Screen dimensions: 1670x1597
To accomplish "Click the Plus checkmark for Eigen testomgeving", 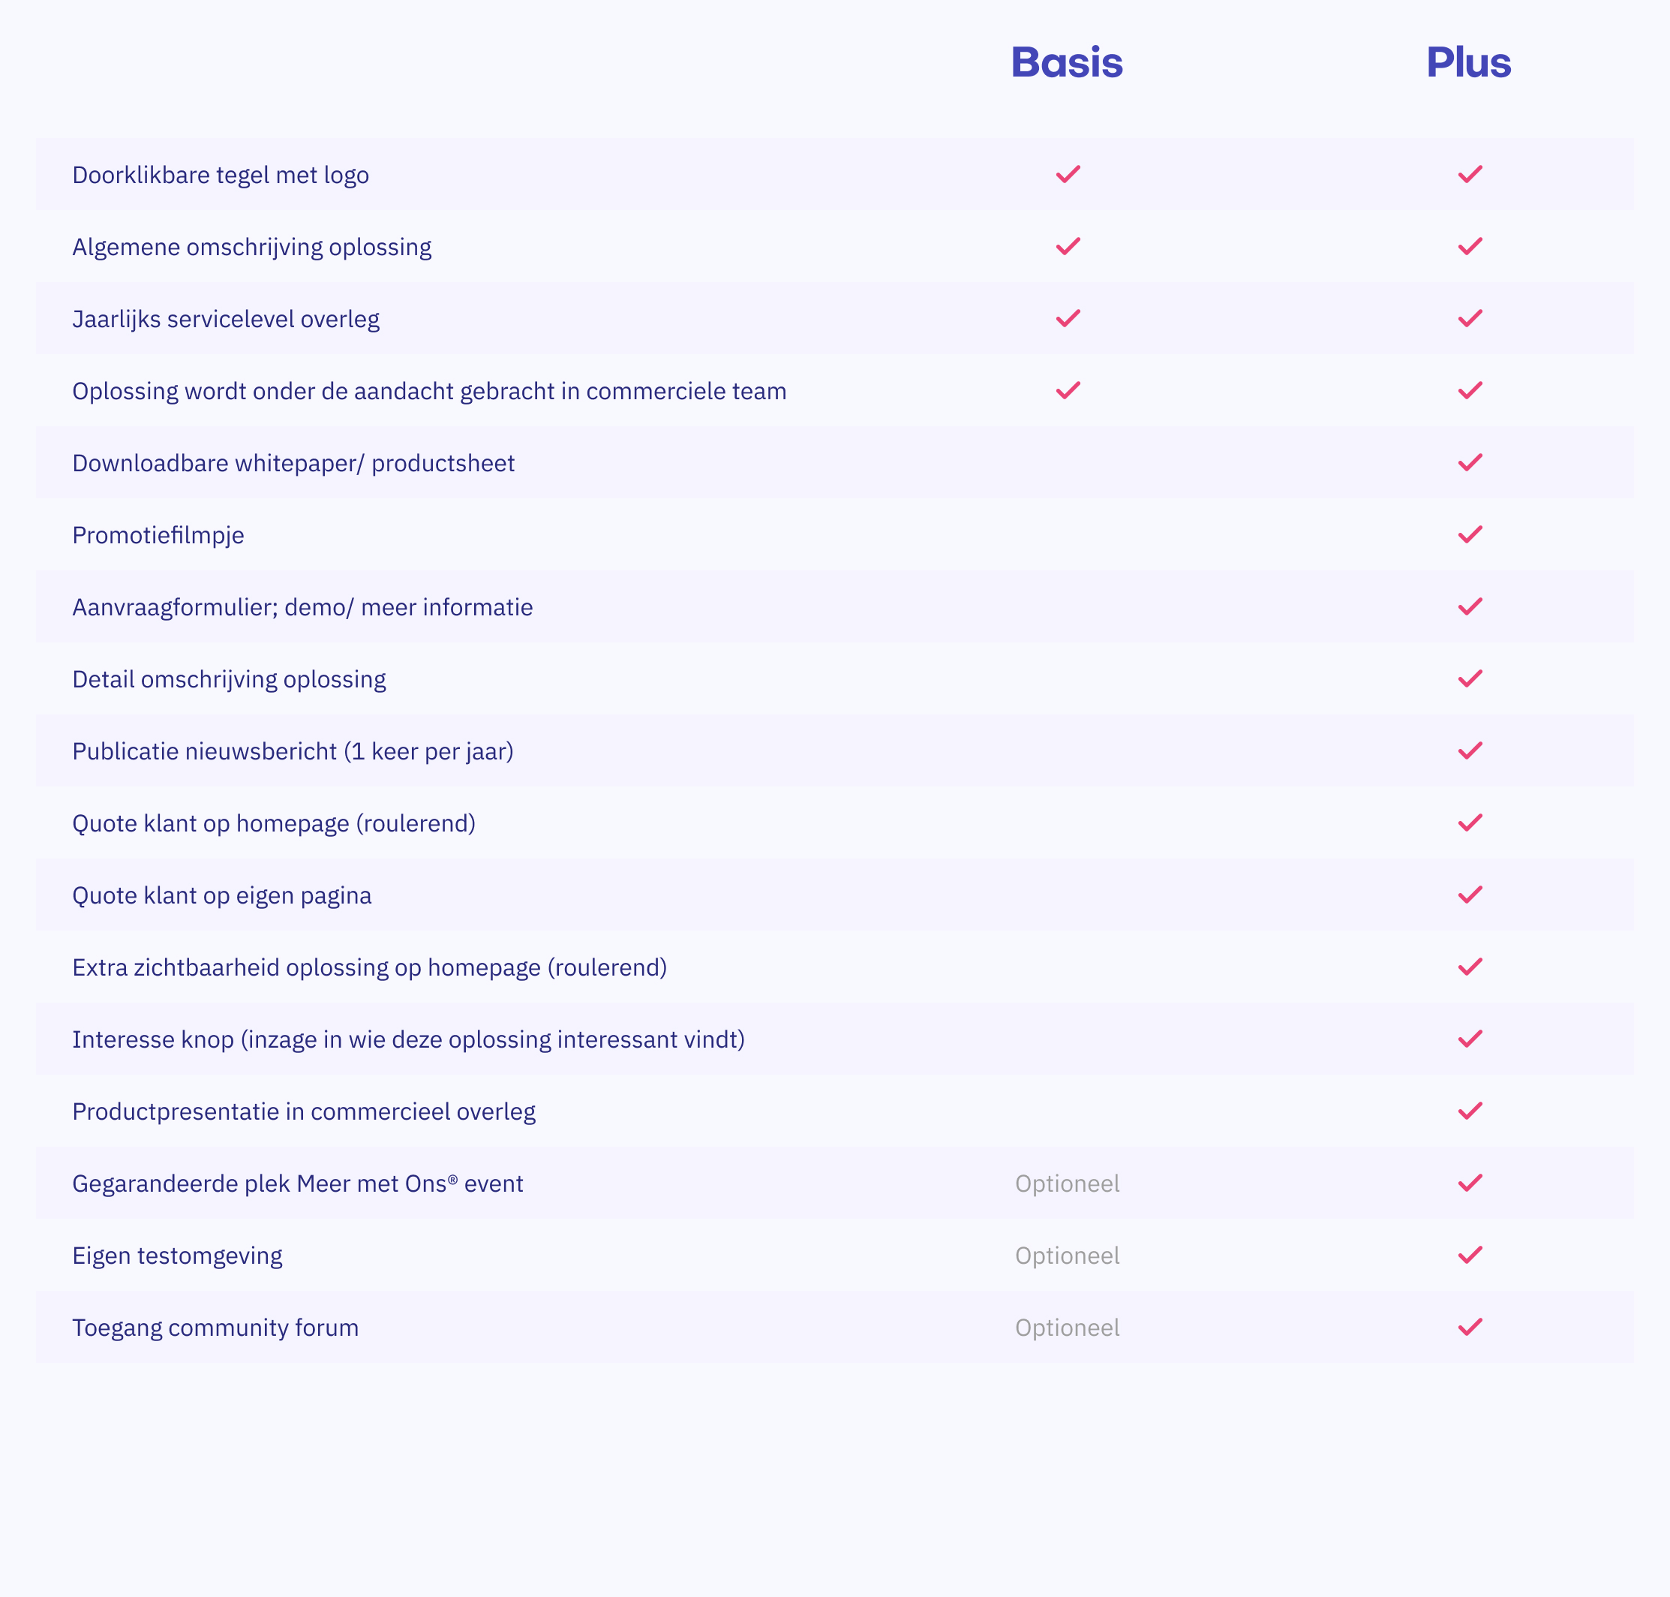I will (x=1469, y=1255).
